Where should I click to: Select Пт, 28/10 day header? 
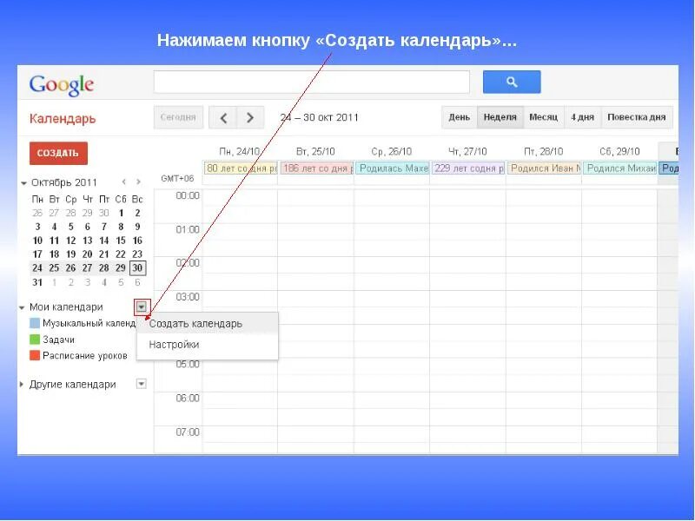pos(544,151)
